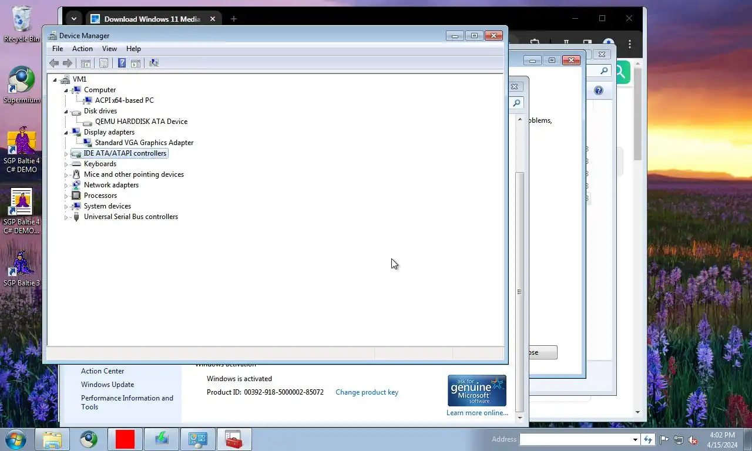752x451 pixels.
Task: Click the Disk drives category icon
Action: pyautogui.click(x=76, y=111)
